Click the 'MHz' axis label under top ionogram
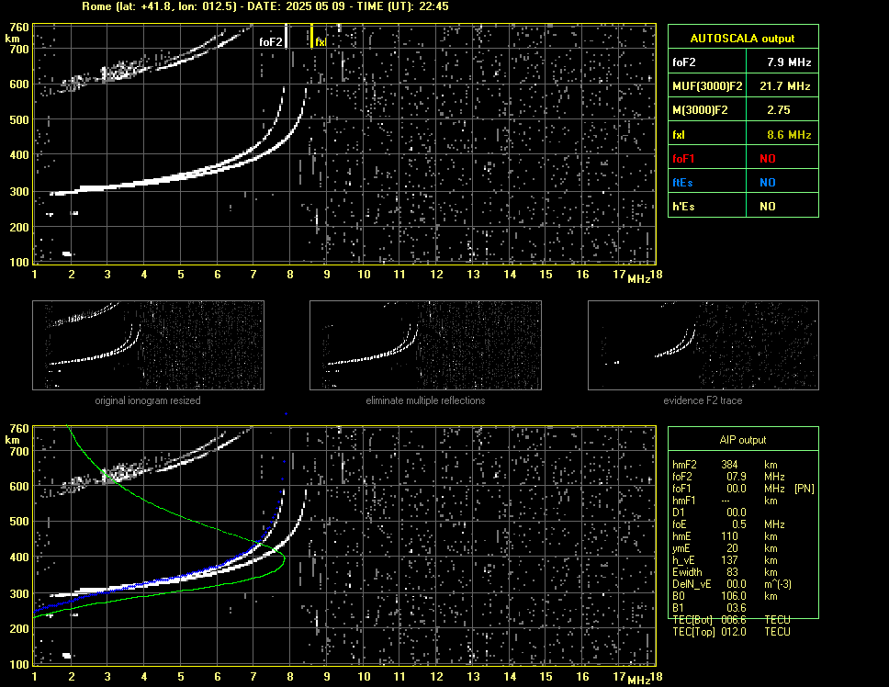This screenshot has width=889, height=687. click(639, 279)
